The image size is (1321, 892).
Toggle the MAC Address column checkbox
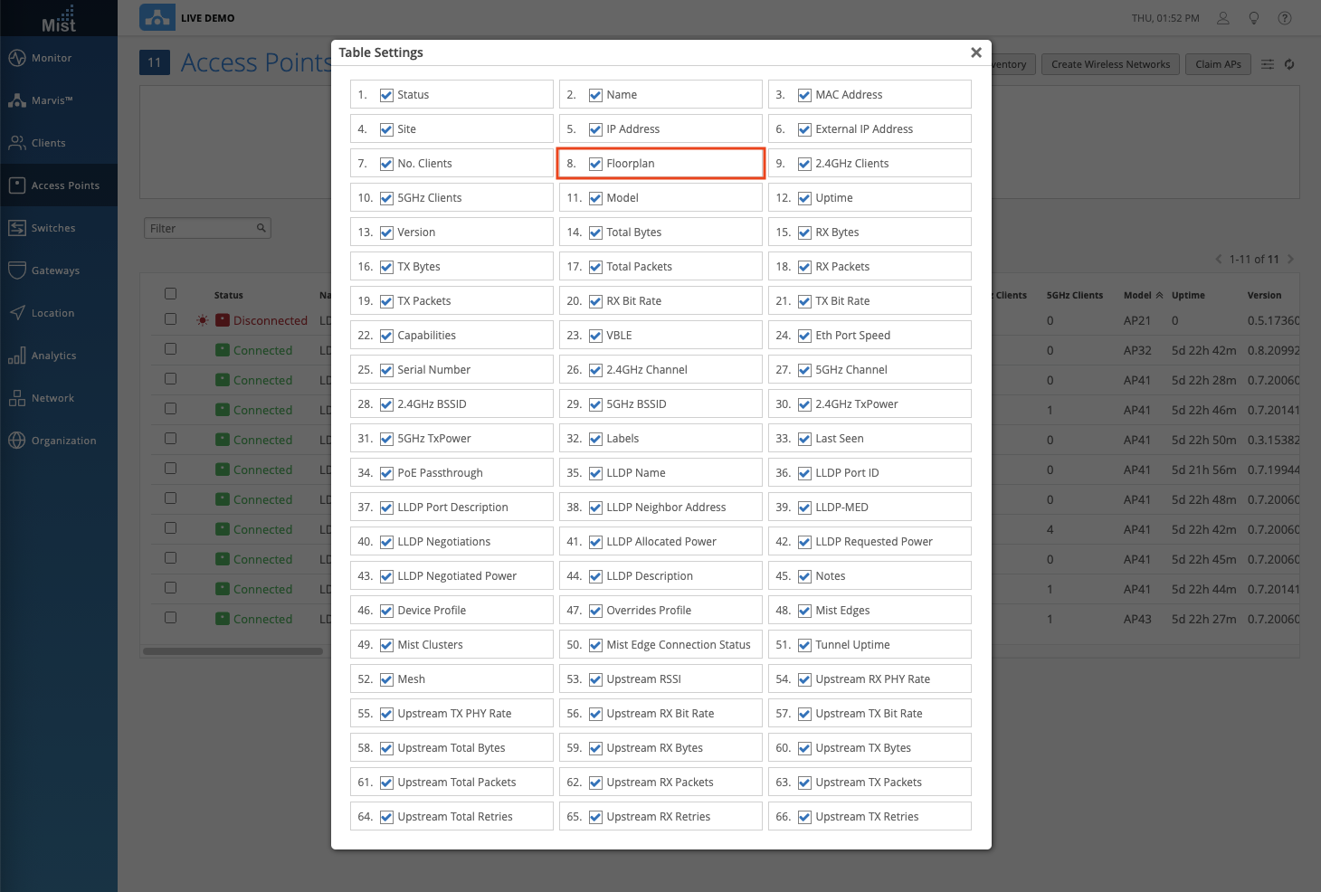coord(804,95)
